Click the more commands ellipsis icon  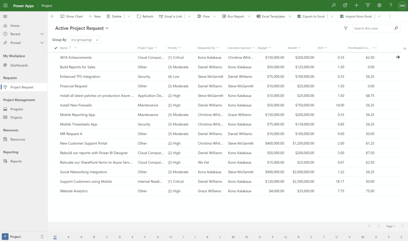tap(390, 16)
